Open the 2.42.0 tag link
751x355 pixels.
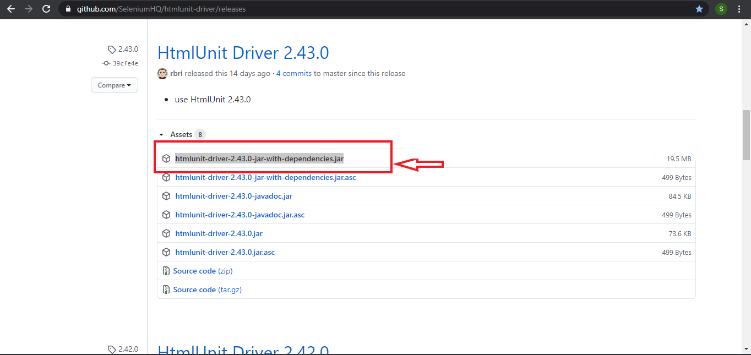pos(128,349)
